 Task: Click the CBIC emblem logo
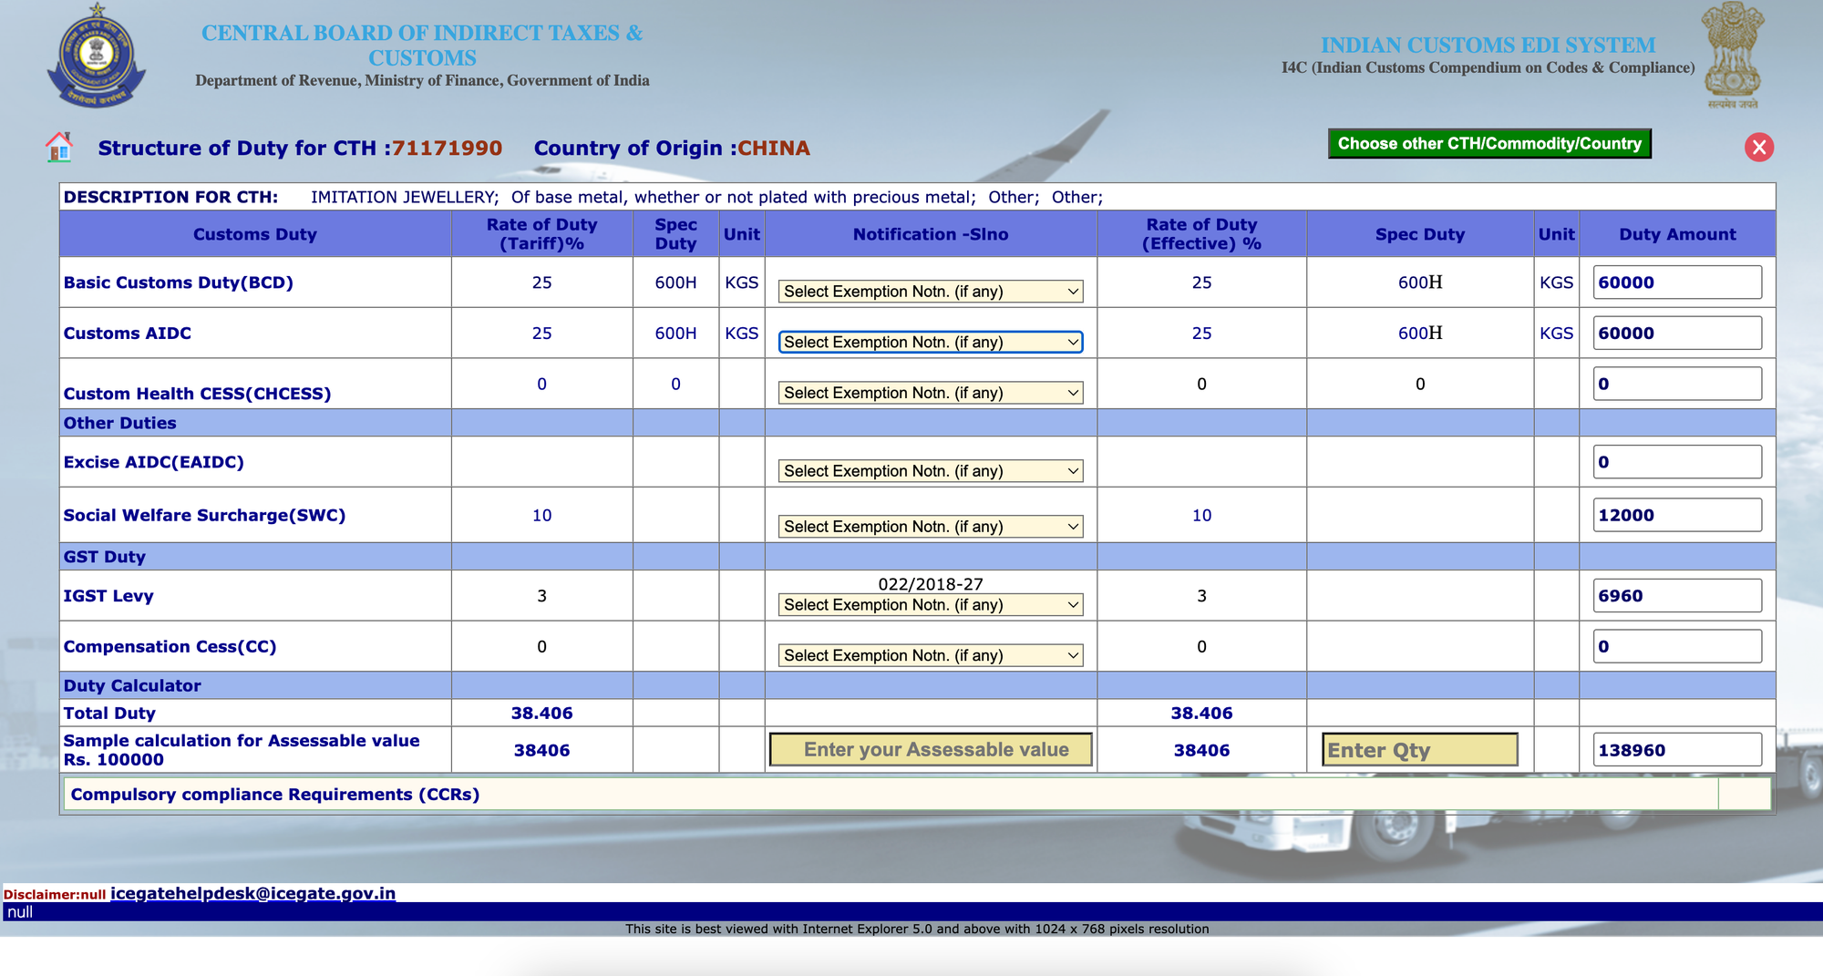pos(97,56)
